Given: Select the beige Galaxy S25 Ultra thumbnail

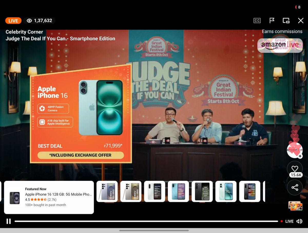Looking at the screenshot, I should (131, 191).
